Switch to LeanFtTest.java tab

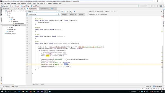click(33, 9)
